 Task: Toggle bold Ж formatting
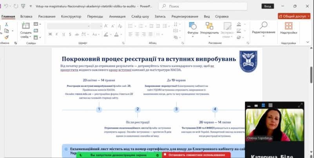tap(50, 34)
